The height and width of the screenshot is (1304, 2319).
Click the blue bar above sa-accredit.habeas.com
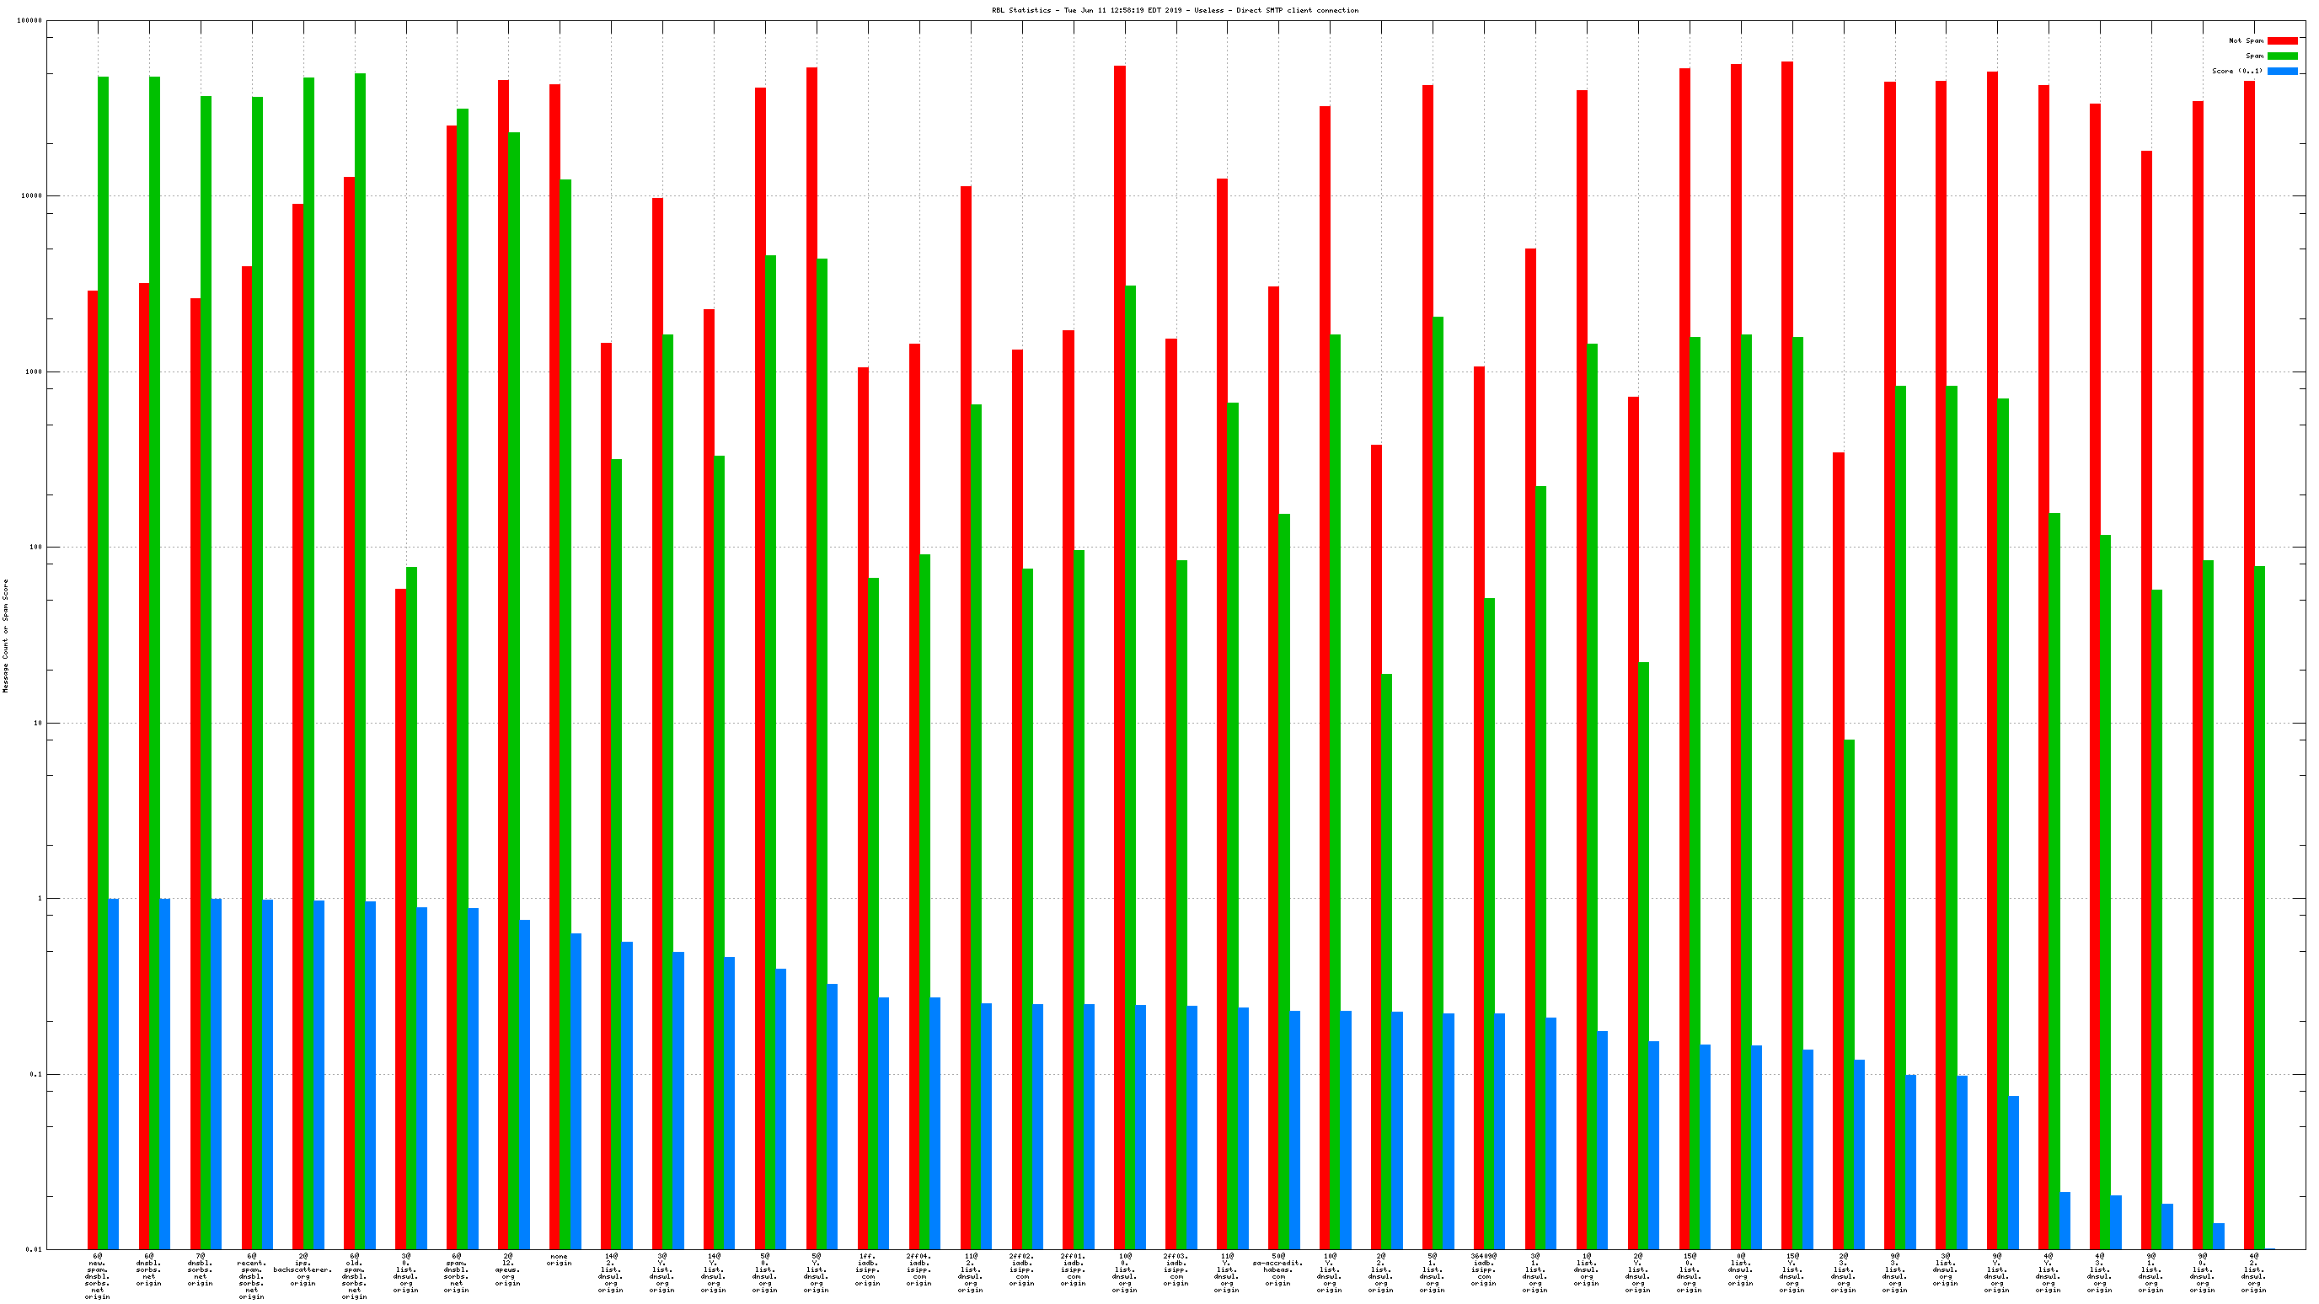click(x=1294, y=1130)
